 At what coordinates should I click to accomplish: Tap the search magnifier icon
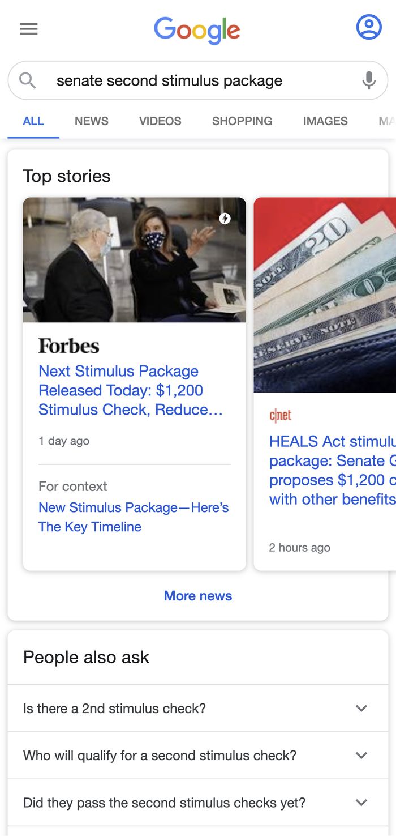(x=28, y=80)
